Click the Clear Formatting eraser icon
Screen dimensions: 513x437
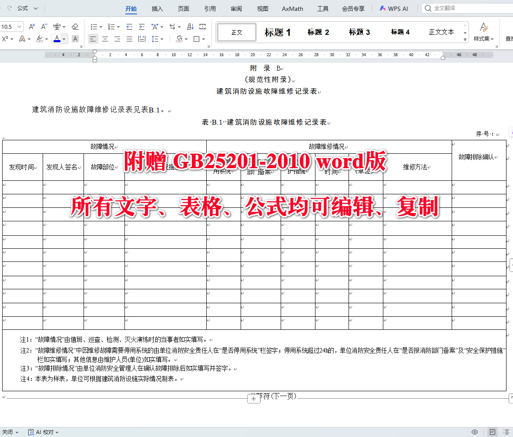pyautogui.click(x=75, y=26)
